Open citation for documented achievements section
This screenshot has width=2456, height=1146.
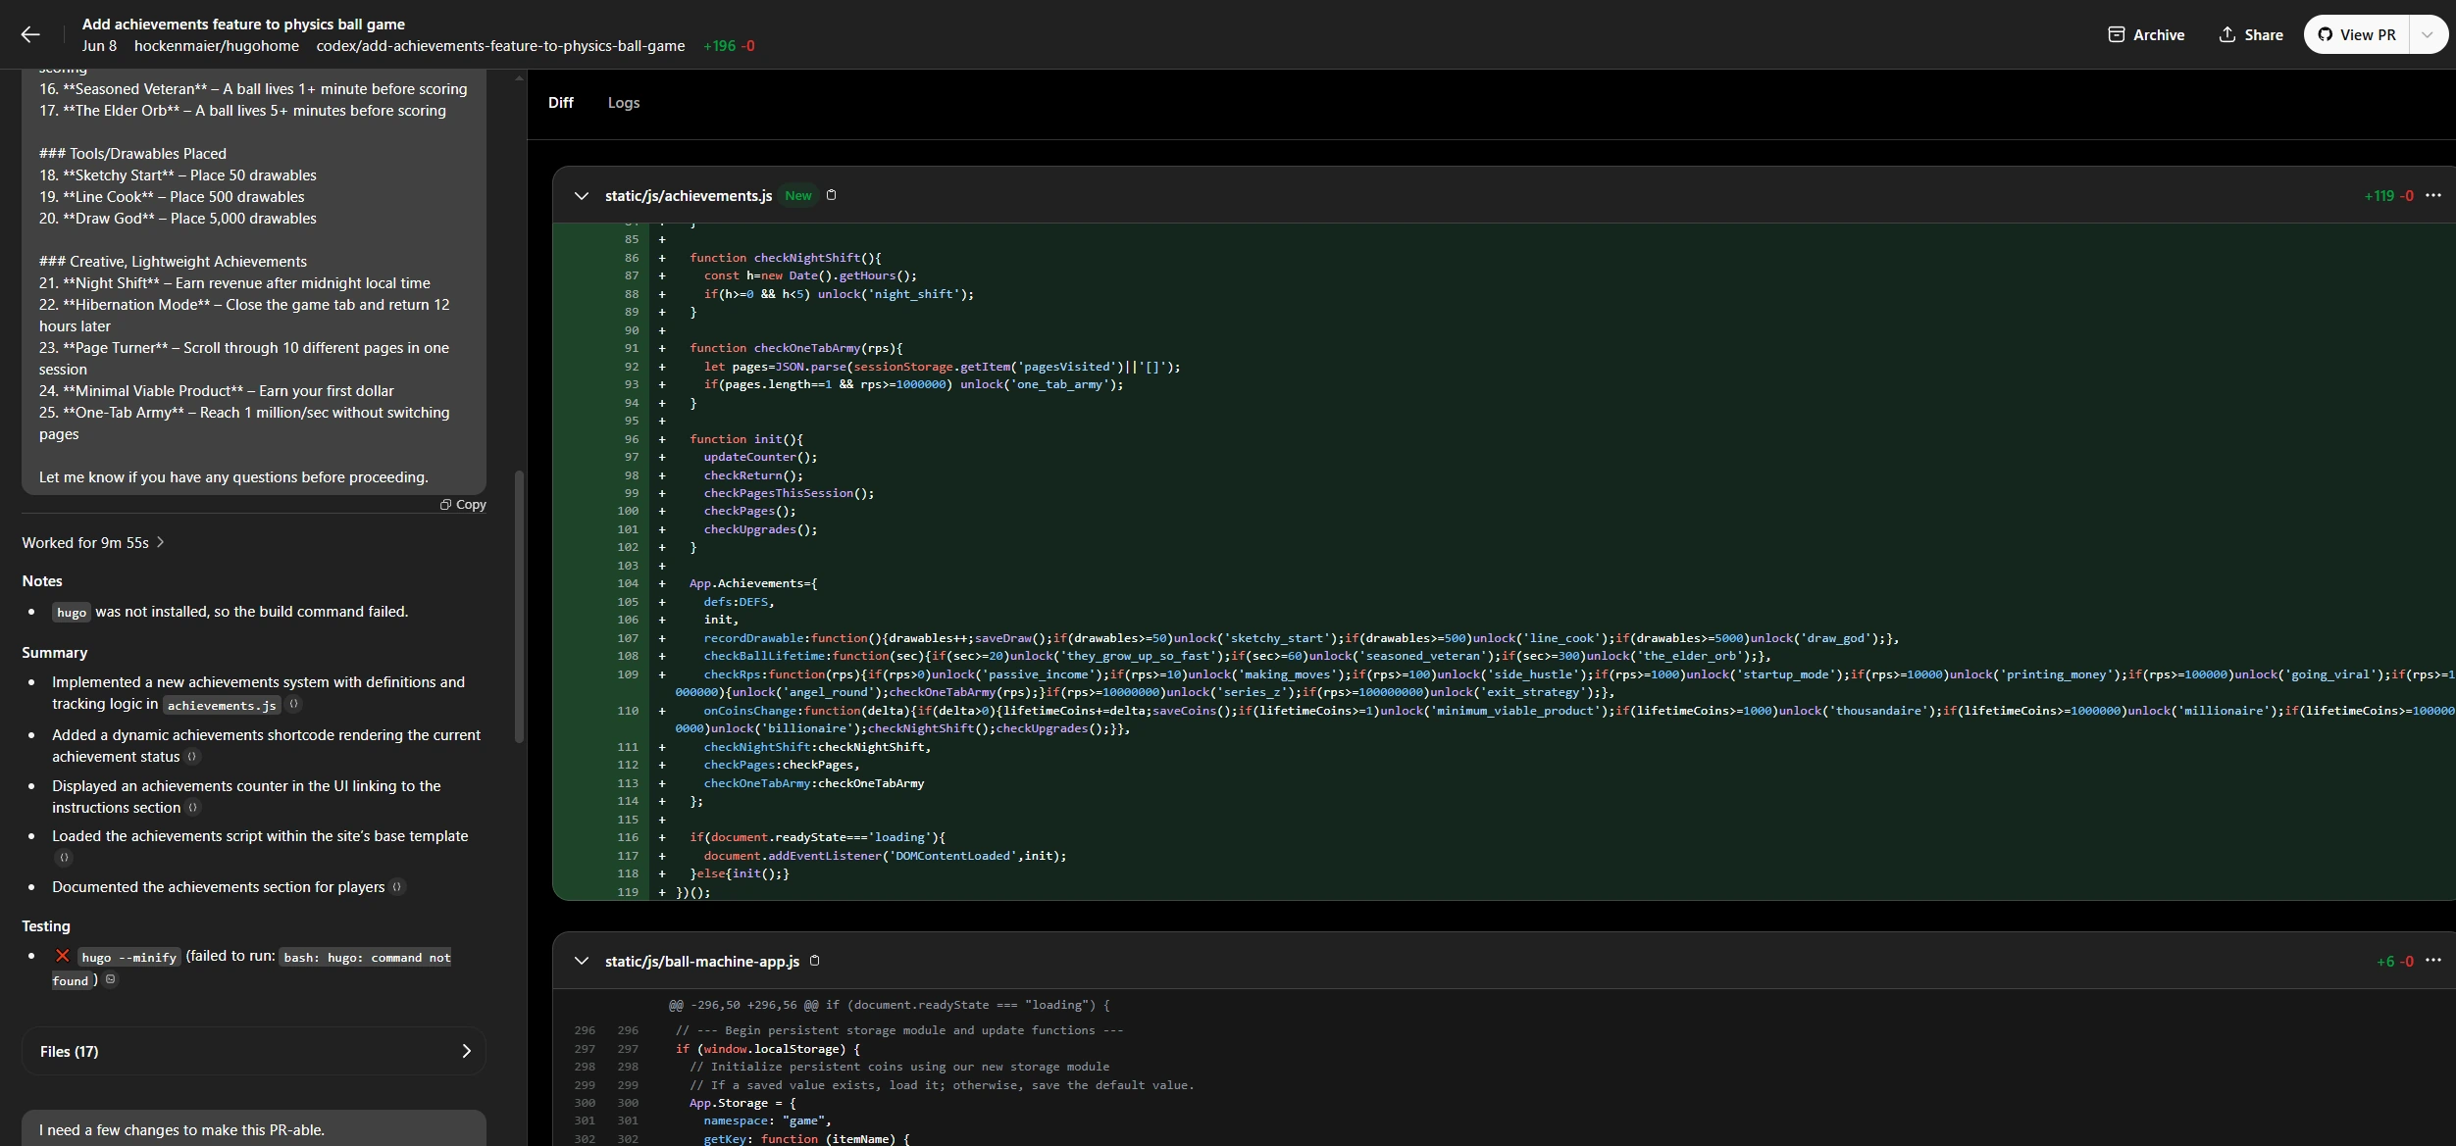pos(397,887)
